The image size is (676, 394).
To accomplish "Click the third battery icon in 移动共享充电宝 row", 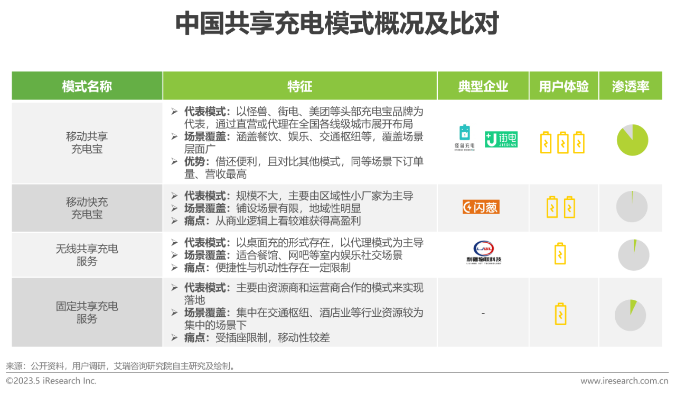I will tap(579, 142).
